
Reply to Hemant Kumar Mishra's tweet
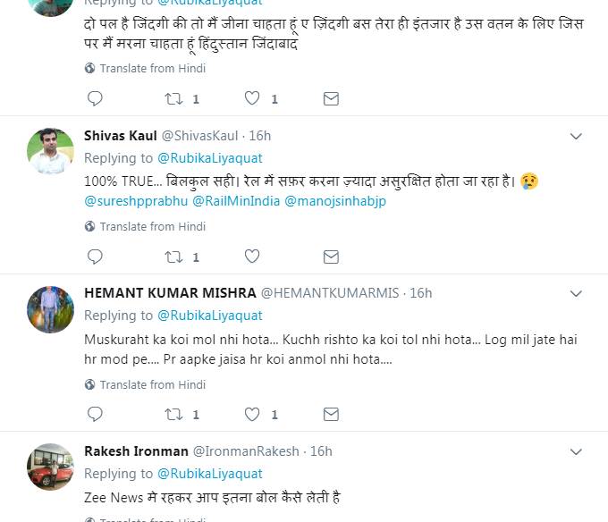pyautogui.click(x=95, y=415)
